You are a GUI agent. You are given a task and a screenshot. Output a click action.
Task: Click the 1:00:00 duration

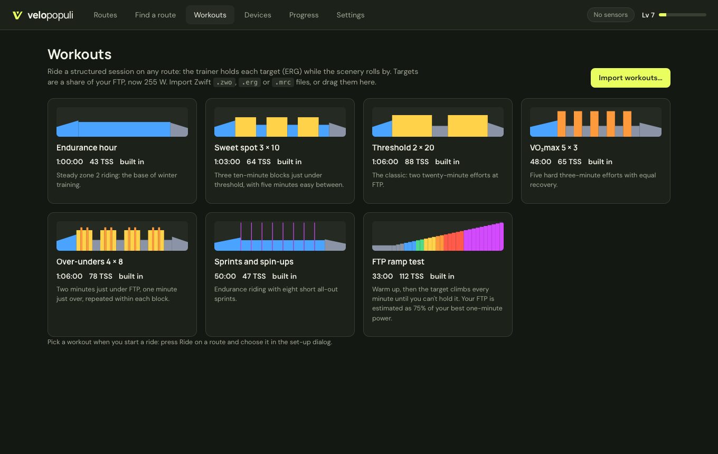70,162
